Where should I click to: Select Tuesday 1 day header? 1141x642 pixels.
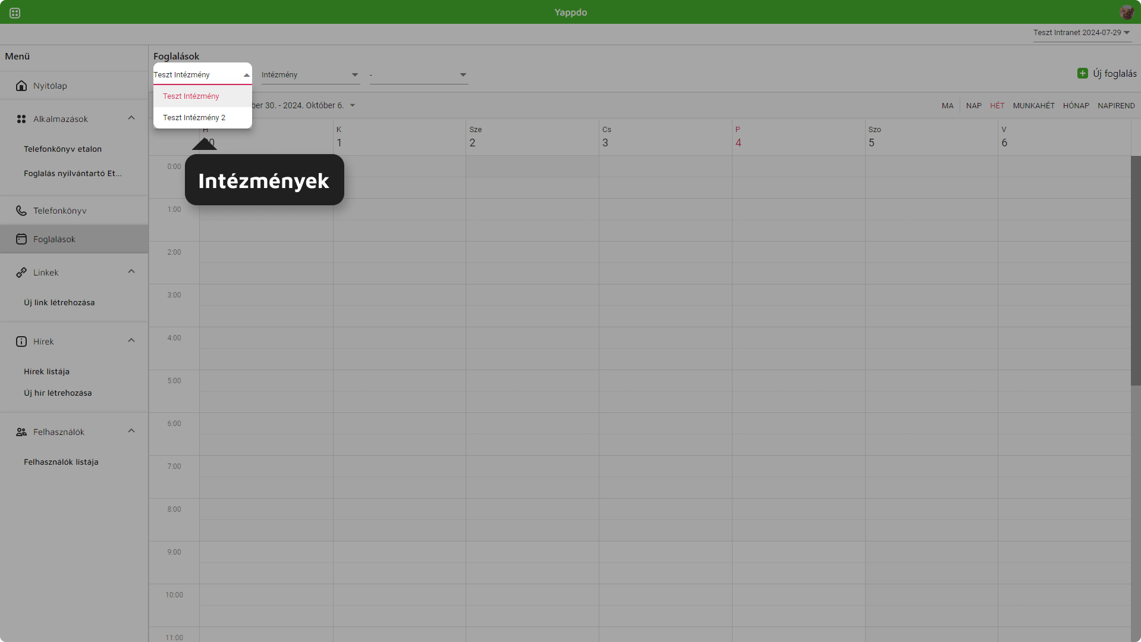[x=399, y=137]
